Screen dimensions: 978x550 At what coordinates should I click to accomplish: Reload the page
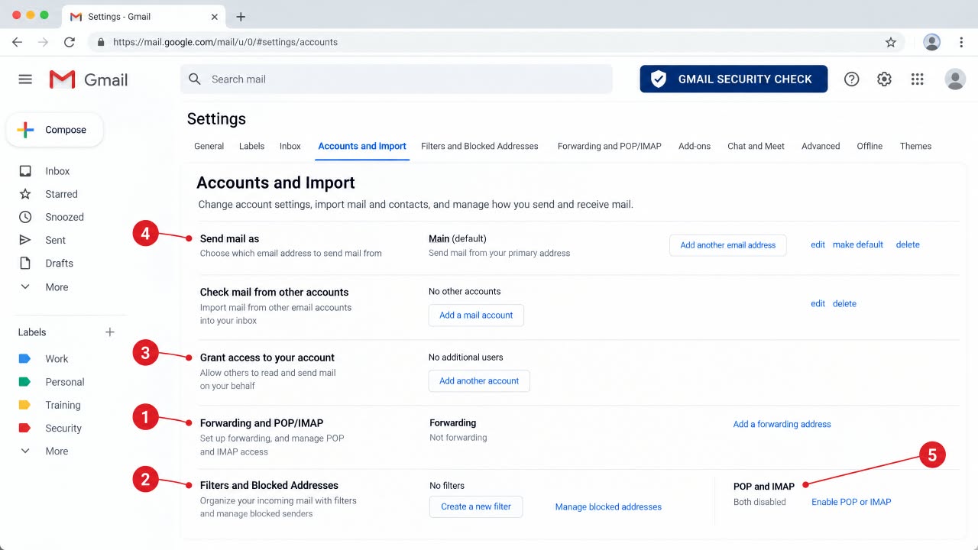coord(70,42)
